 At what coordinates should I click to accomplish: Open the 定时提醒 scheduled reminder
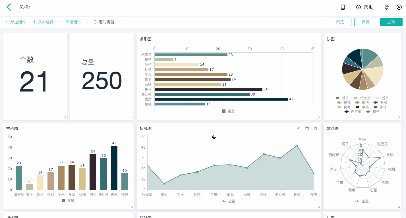(x=104, y=22)
